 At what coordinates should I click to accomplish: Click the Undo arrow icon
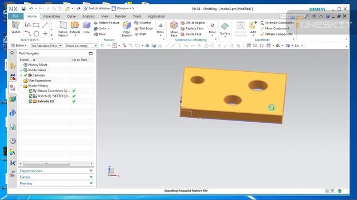pyautogui.click(x=31, y=9)
